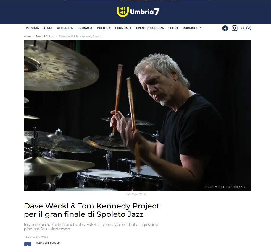Click the Umbria7 logo in header

coord(138,12)
